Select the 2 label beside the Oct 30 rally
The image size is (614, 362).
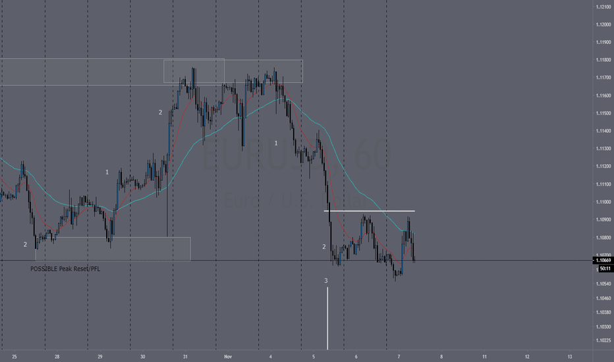click(160, 113)
